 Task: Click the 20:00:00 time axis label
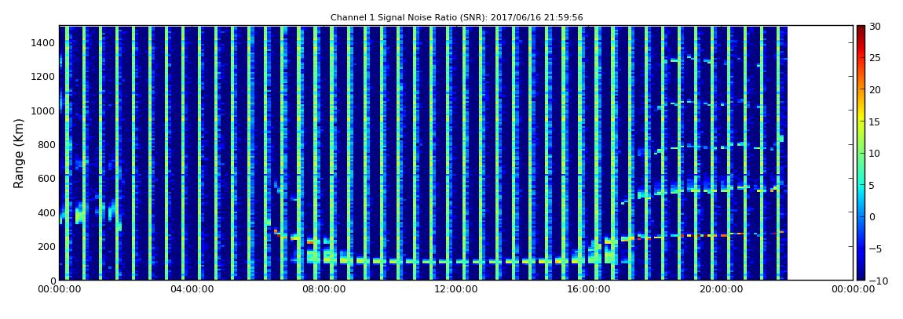point(721,290)
